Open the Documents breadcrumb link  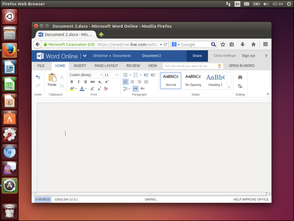pos(122,56)
